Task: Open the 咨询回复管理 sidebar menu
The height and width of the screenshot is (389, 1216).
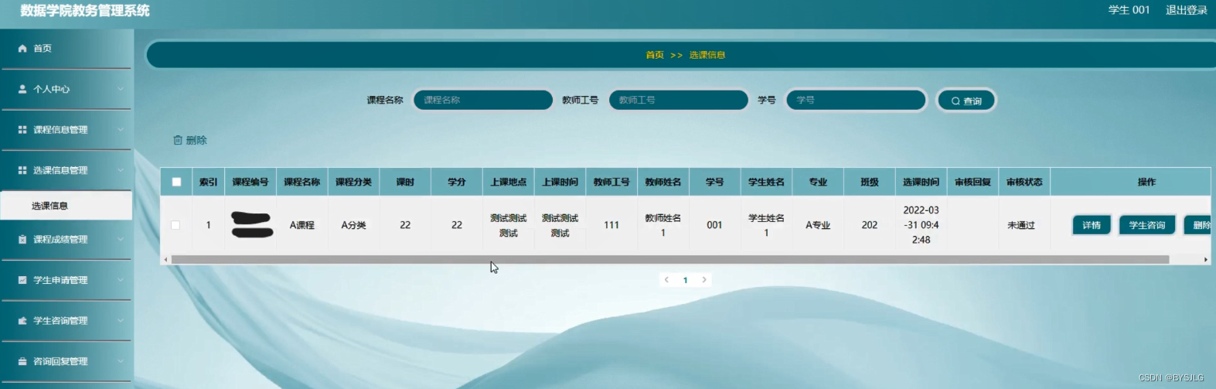Action: coord(66,361)
